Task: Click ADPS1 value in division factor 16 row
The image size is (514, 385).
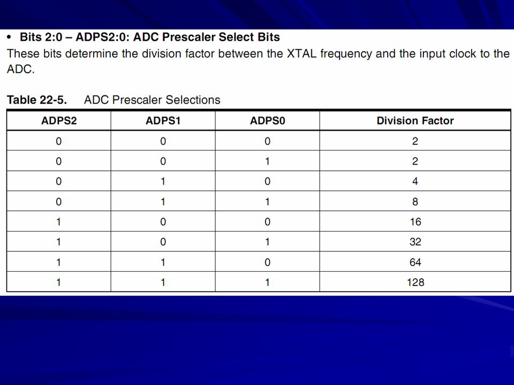Action: pos(163,221)
